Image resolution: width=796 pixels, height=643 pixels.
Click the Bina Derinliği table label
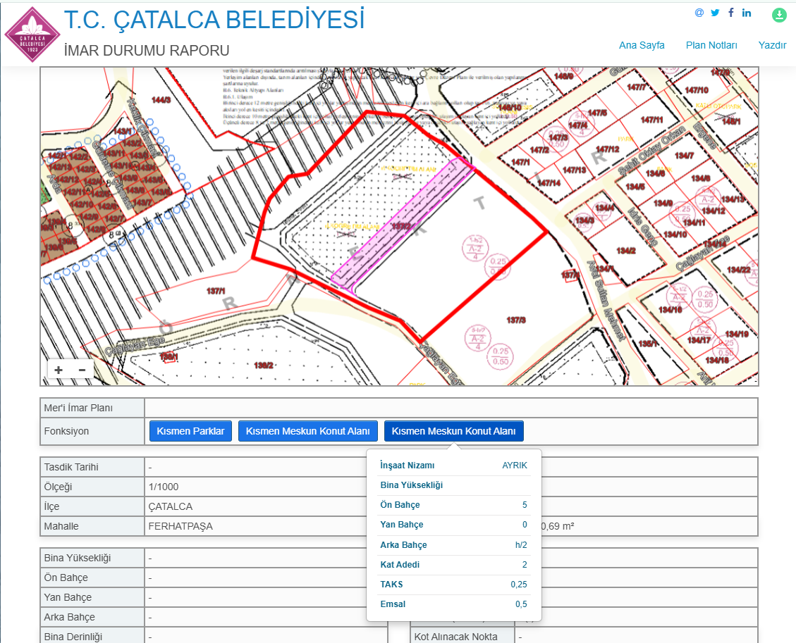tap(73, 637)
